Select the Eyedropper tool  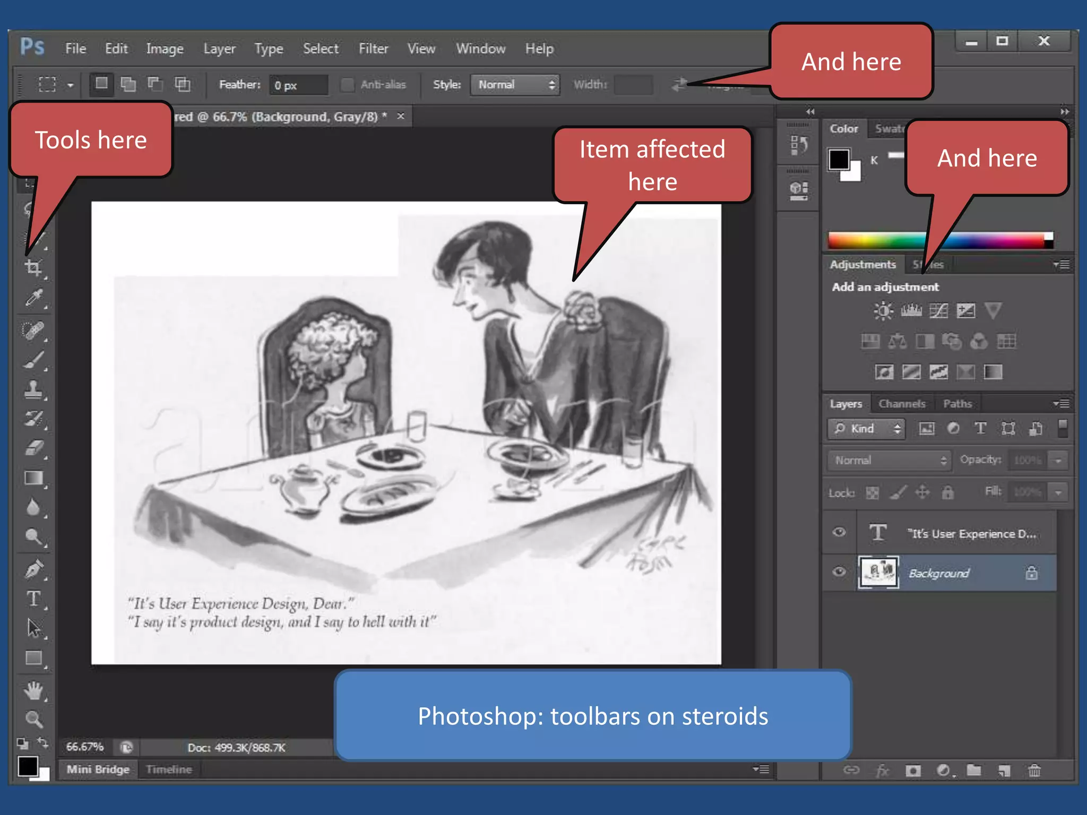click(x=34, y=298)
